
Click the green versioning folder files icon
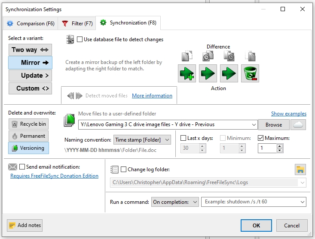coord(69,120)
